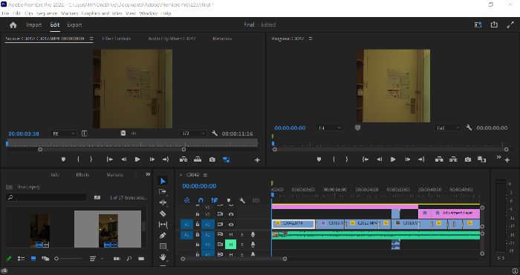Screen dimensions: 520x275
Task: Switch project panel to Freeform view
Action: tap(45, 259)
